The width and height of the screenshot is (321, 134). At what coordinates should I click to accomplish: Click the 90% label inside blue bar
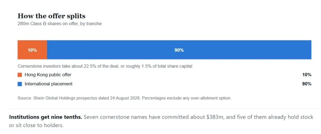pos(179,50)
